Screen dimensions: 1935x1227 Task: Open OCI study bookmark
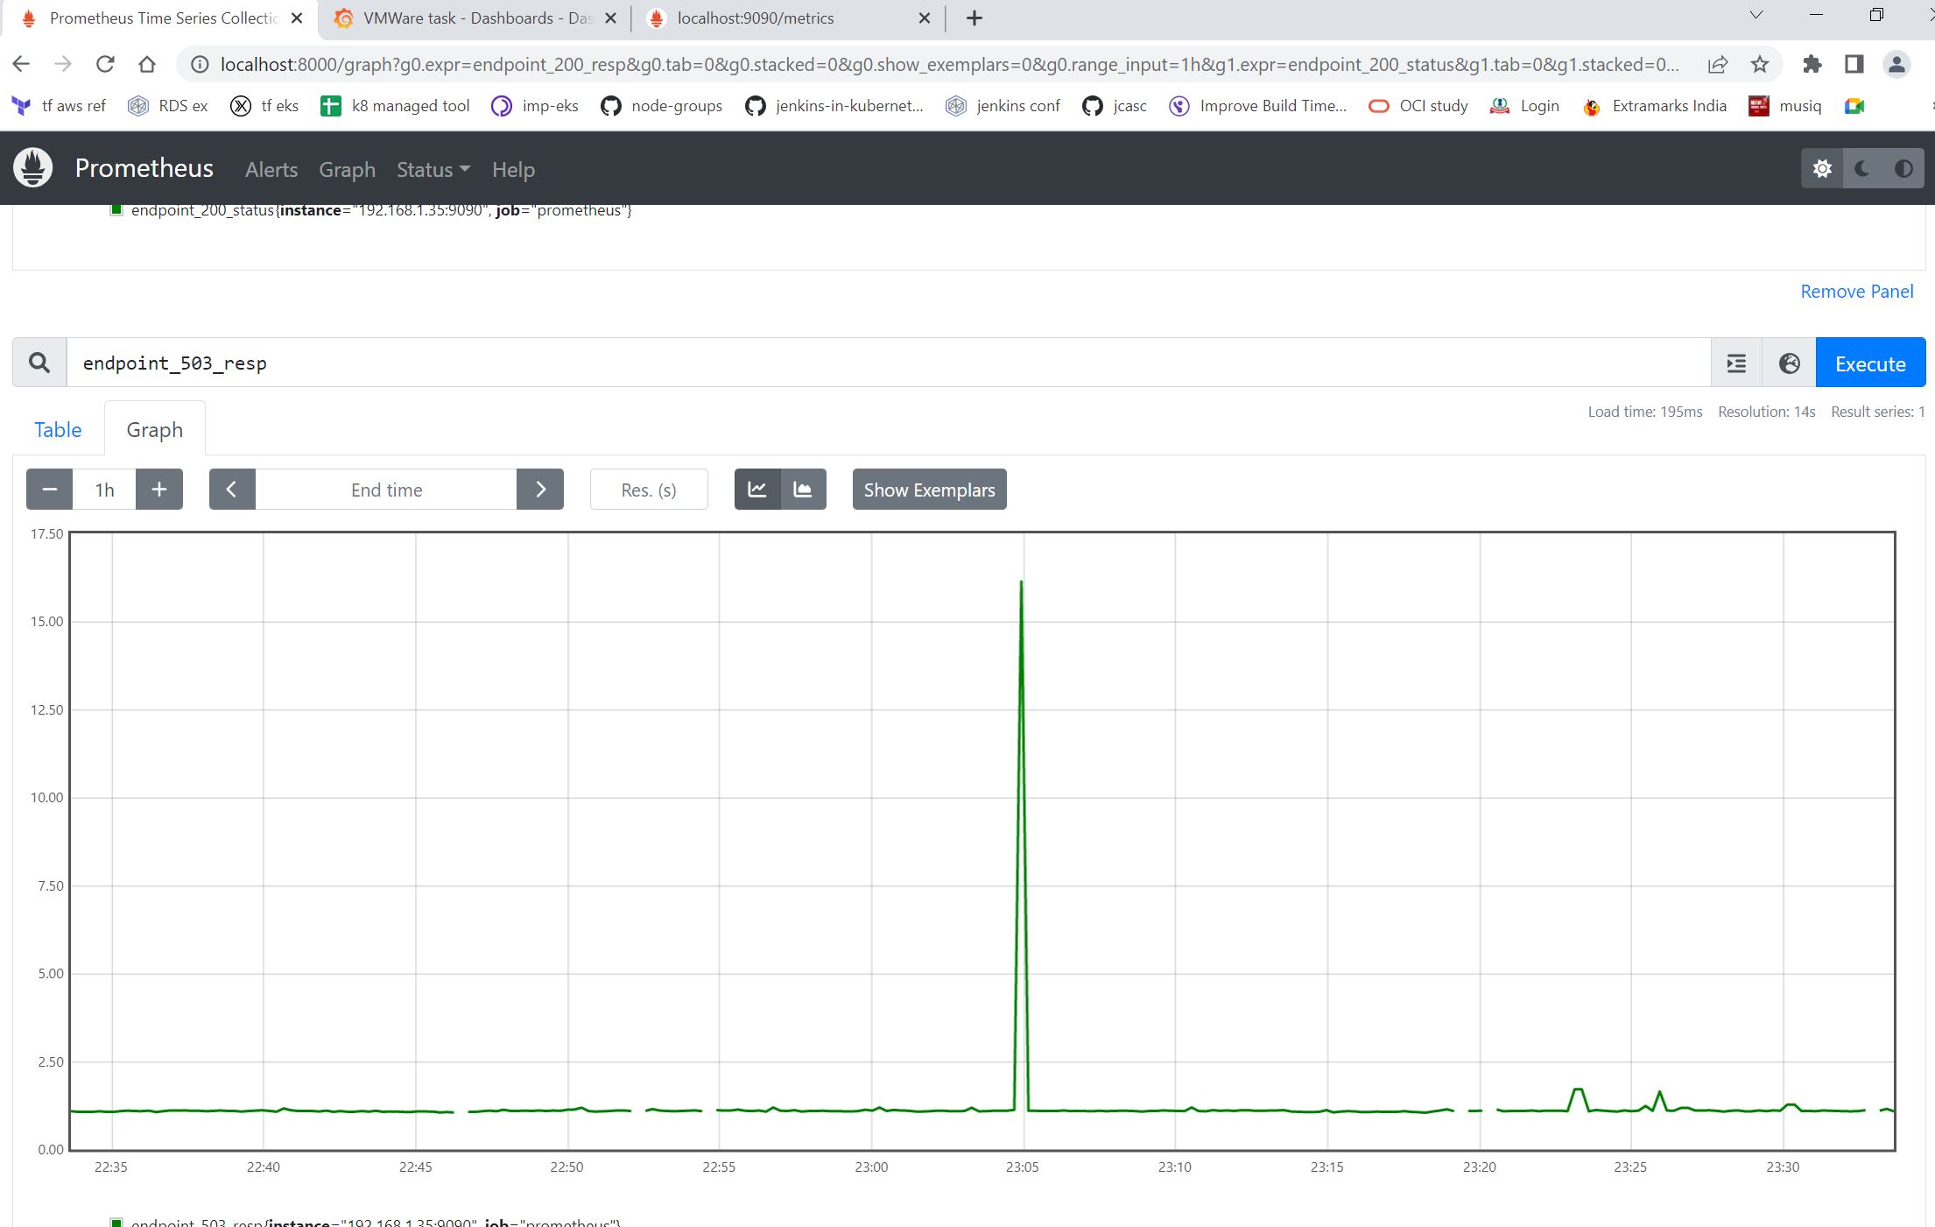click(x=1418, y=106)
